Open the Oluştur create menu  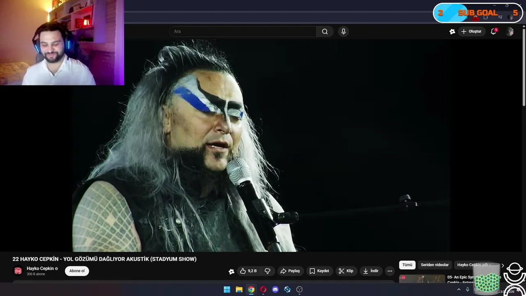point(471,32)
